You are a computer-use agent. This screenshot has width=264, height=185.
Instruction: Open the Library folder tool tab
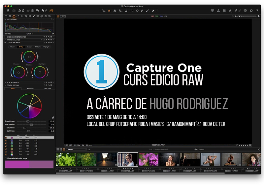(6, 16)
